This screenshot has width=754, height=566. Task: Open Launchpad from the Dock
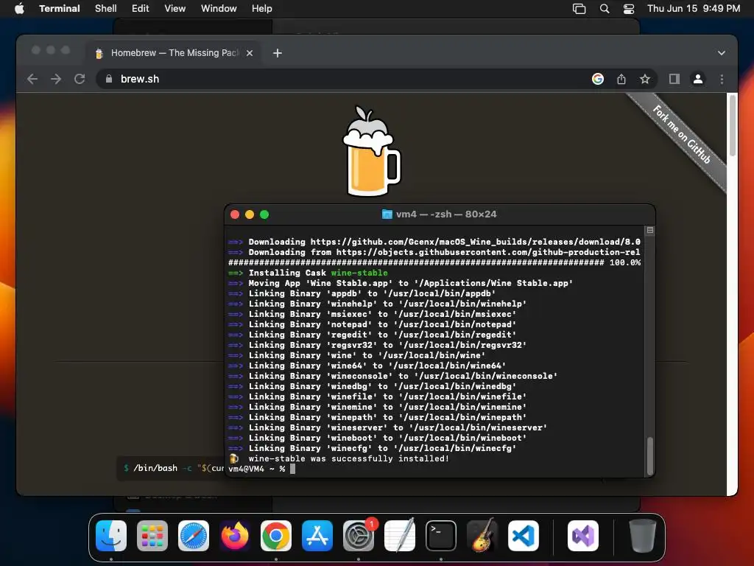pyautogui.click(x=152, y=536)
